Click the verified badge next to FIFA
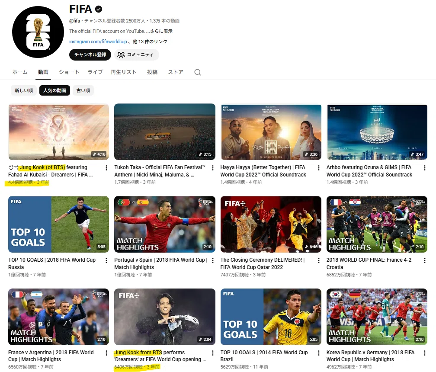The image size is (436, 372). coord(99,9)
